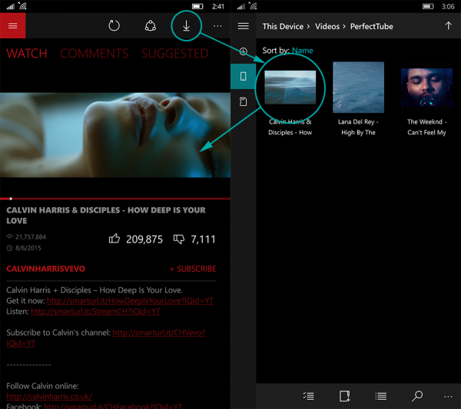Tap the share icon in the top bar
This screenshot has width=461, height=409.
click(151, 25)
